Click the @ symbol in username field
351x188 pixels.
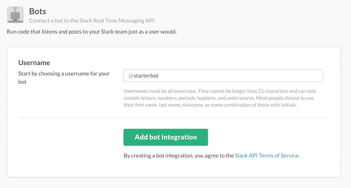click(x=131, y=76)
